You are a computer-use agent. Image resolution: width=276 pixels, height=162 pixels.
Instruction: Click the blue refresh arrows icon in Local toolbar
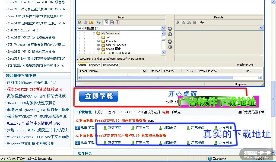pos(99,22)
